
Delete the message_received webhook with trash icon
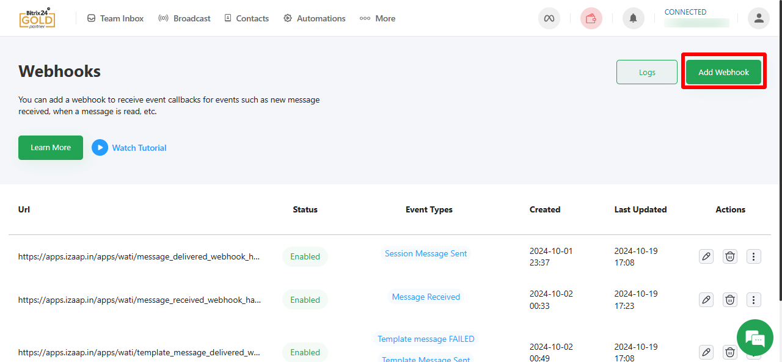(729, 300)
